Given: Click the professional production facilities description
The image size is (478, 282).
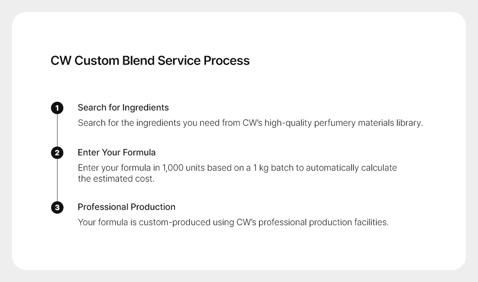Looking at the screenshot, I should 233,222.
